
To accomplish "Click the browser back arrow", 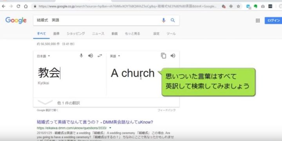I will coord(4,7).
